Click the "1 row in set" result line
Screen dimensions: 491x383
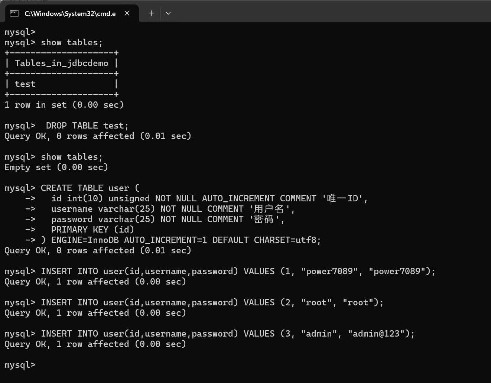pyautogui.click(x=64, y=105)
